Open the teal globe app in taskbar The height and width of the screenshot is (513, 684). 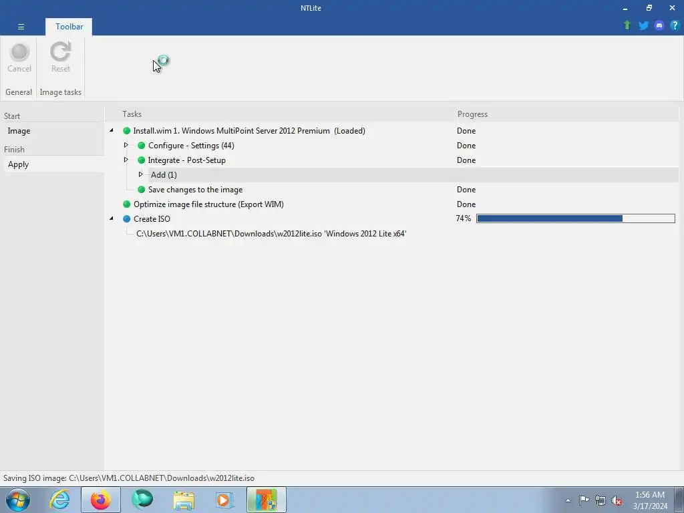point(142,500)
